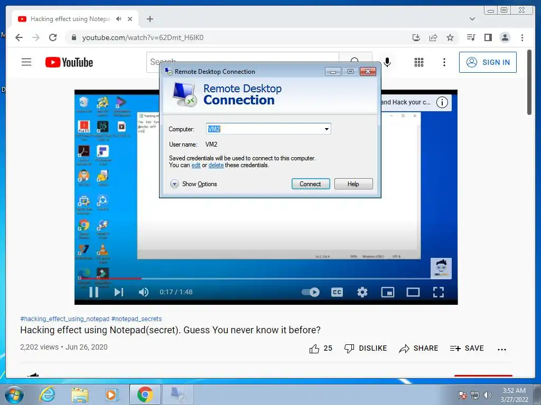Open the video info card icon
This screenshot has width=541, height=405.
(442, 102)
